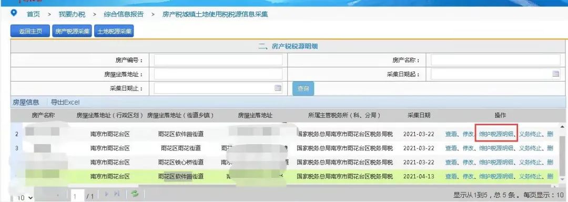Select cell 雨花区铁心桥街道
Viewport: 568px width, 202px height.
coord(181,162)
